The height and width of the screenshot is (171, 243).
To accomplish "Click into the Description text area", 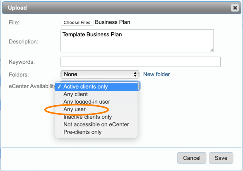I will (x=137, y=41).
